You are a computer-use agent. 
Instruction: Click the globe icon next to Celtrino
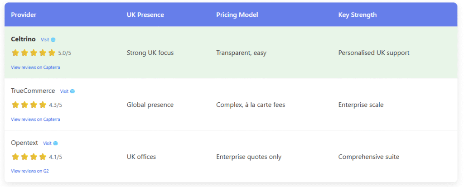(53, 40)
